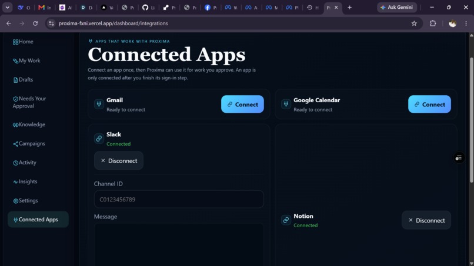
Task: Expand the tab search dropdown
Action: [x=7, y=7]
